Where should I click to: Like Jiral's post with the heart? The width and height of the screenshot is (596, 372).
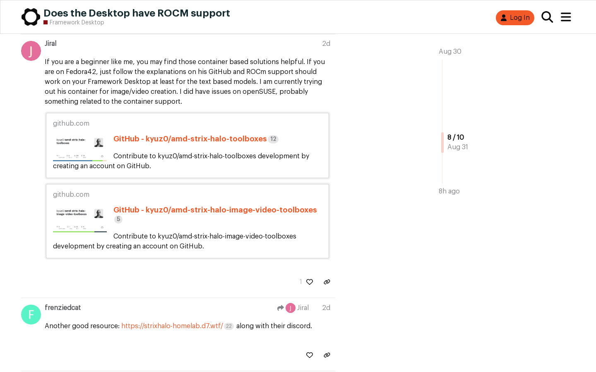(310, 281)
